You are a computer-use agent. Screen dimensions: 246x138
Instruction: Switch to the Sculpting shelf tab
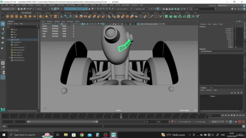point(38,13)
